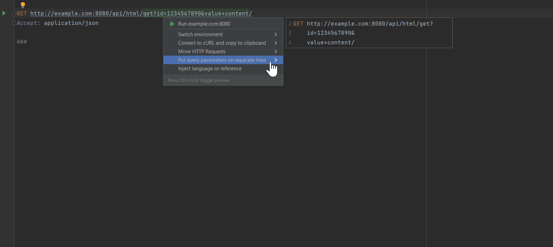Screen dimensions: 553x247
Task: Click line number 3 in the preview pane
Action: 290,33
